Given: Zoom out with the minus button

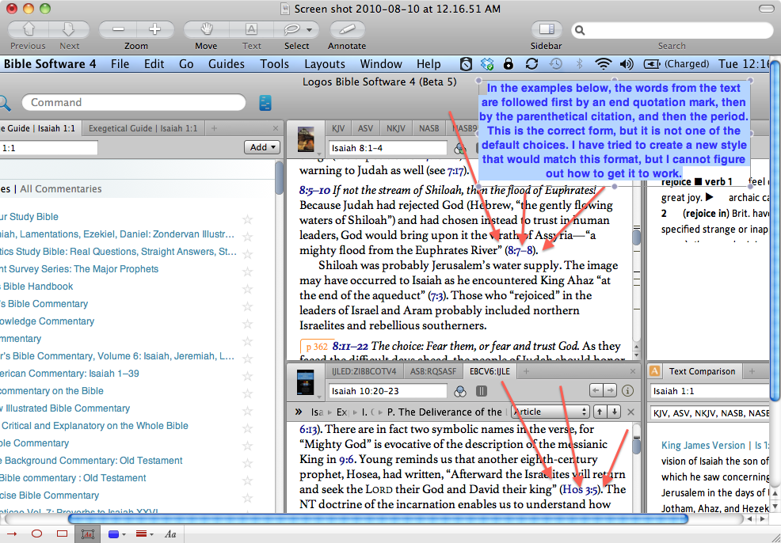Looking at the screenshot, I should (117, 30).
